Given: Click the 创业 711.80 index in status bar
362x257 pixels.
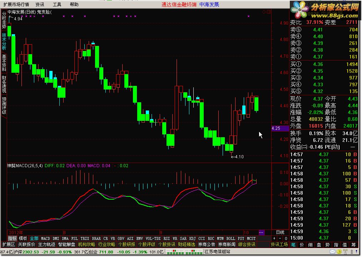Looking at the screenshot, I should coord(101,252).
